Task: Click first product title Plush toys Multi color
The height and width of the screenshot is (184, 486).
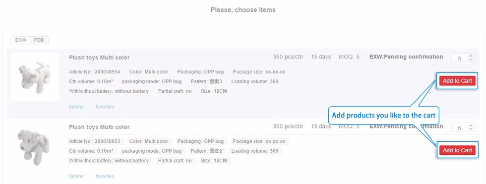Action: [99, 58]
